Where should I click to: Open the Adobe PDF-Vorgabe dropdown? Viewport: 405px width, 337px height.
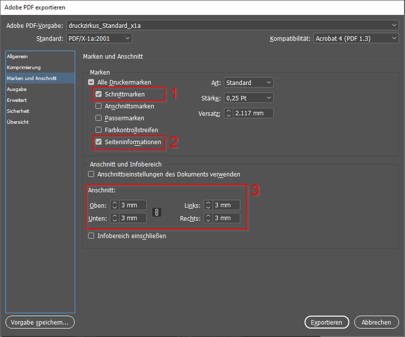232,25
